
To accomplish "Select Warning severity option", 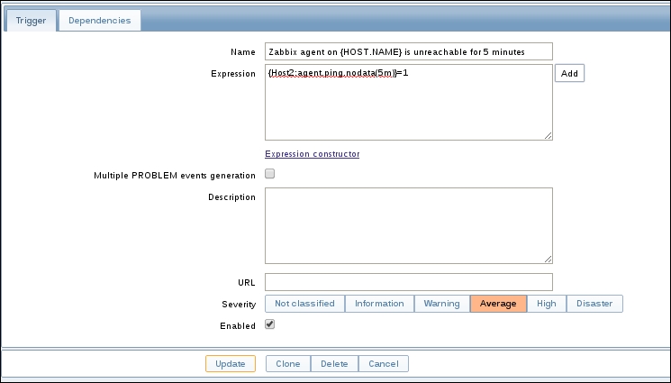I will (x=442, y=304).
